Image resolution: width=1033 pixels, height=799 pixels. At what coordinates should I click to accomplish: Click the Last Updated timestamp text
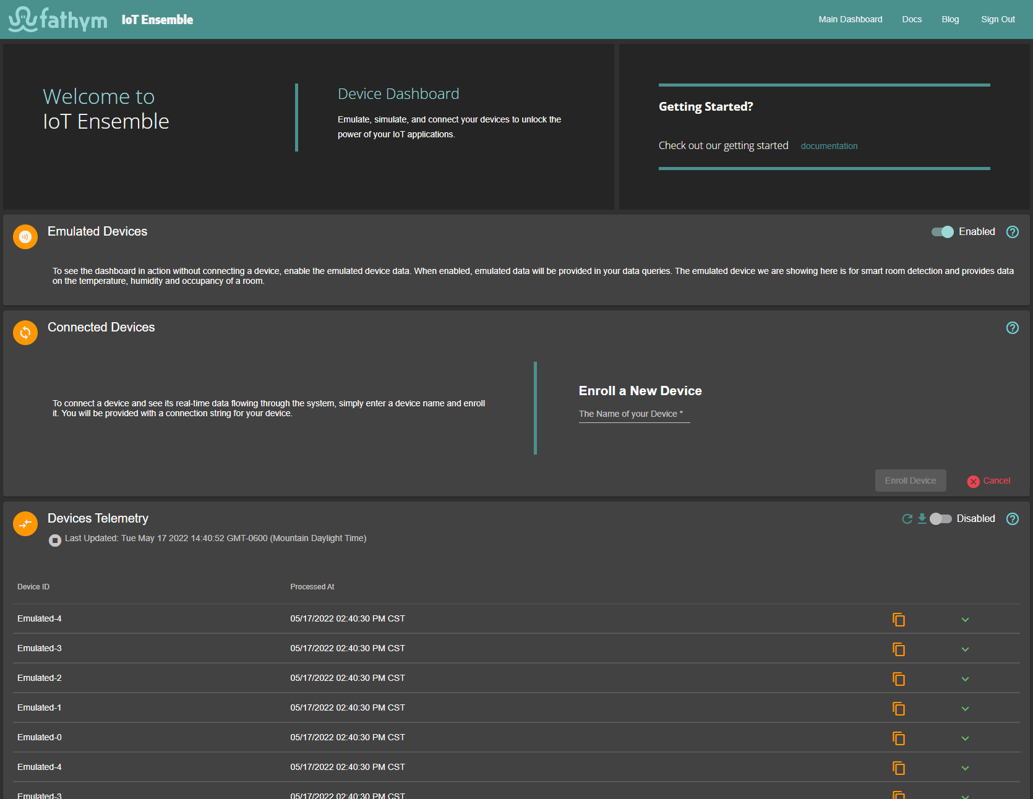point(216,538)
